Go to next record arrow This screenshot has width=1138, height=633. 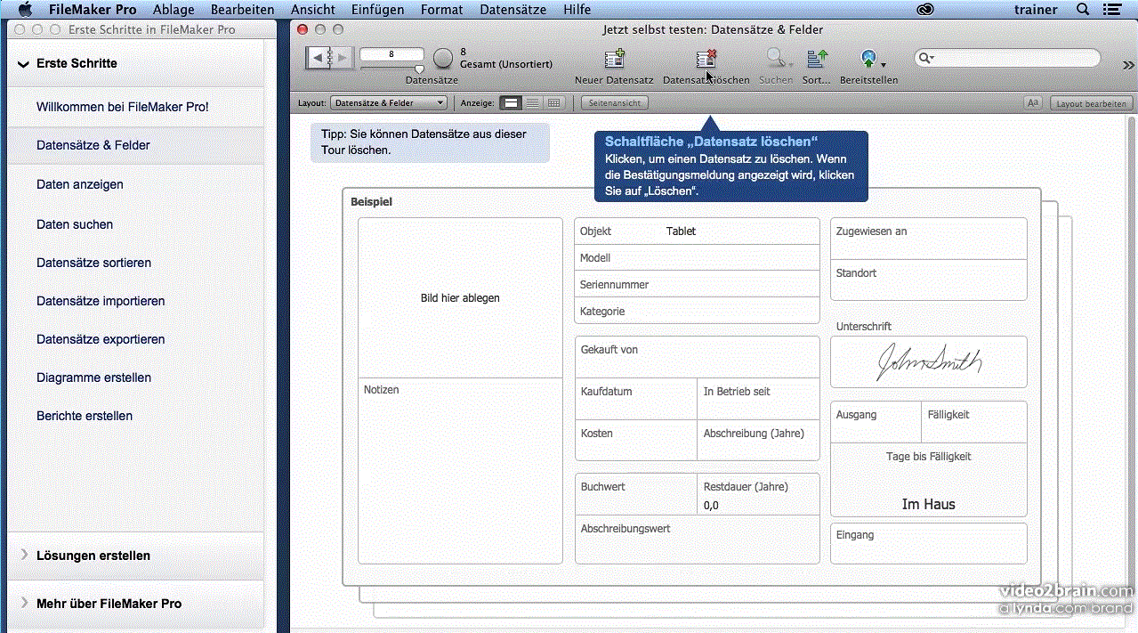tap(343, 58)
